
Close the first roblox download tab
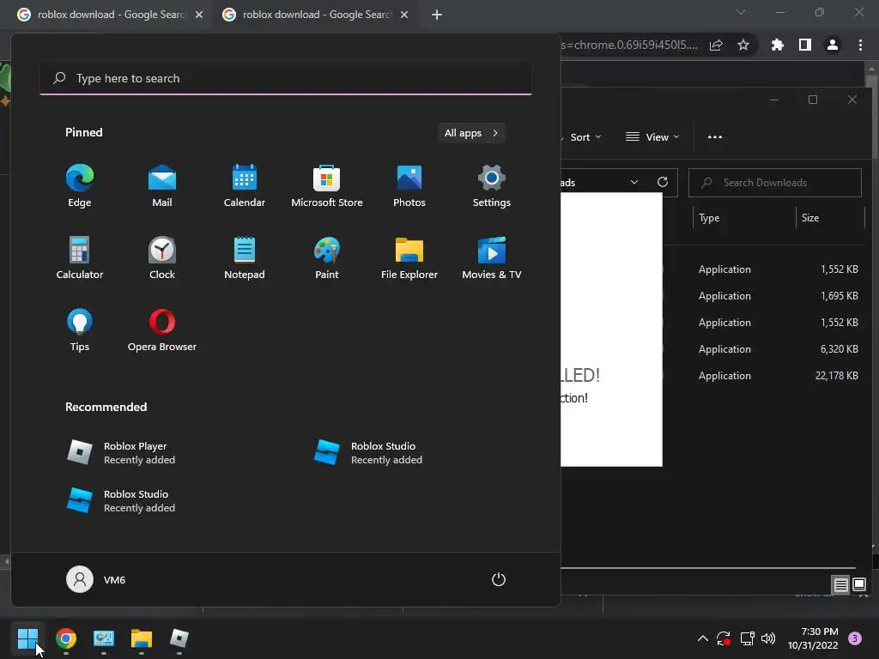pos(199,15)
